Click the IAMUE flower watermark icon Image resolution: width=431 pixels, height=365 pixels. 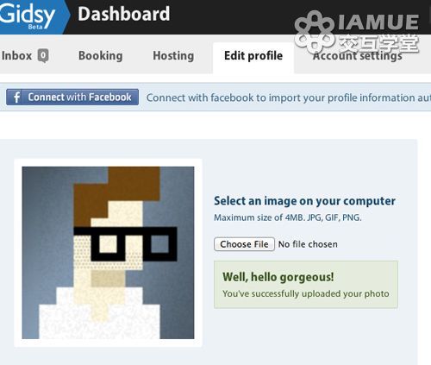pos(315,33)
